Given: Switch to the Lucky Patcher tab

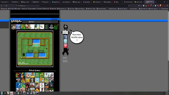Looking at the screenshot, I should [x=98, y=2].
